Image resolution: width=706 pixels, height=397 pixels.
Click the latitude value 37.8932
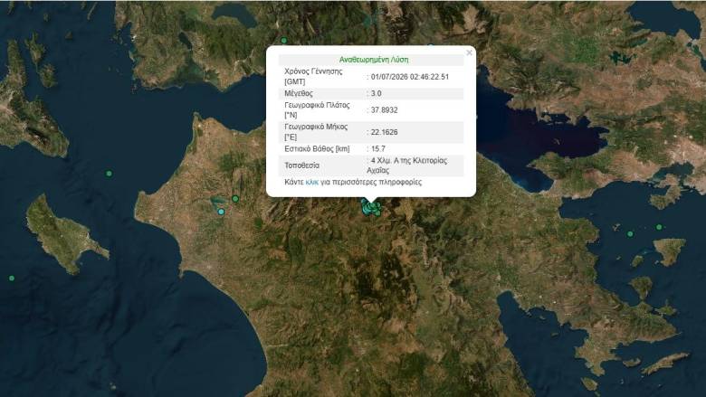[384, 110]
